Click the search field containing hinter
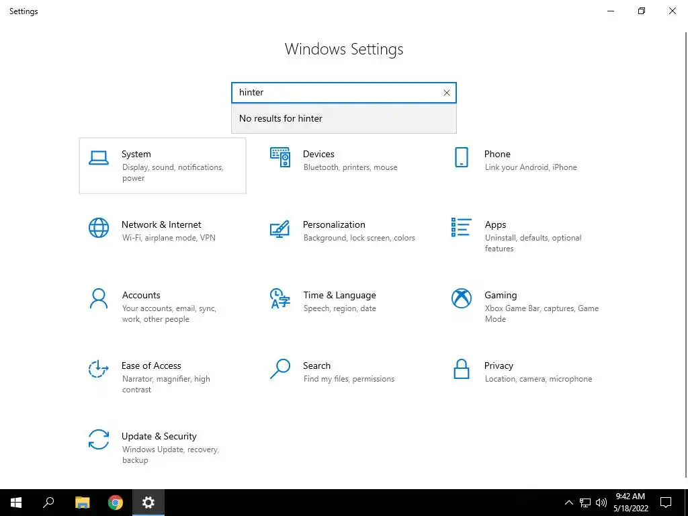Screen dimensions: 688x516 [344, 93]
